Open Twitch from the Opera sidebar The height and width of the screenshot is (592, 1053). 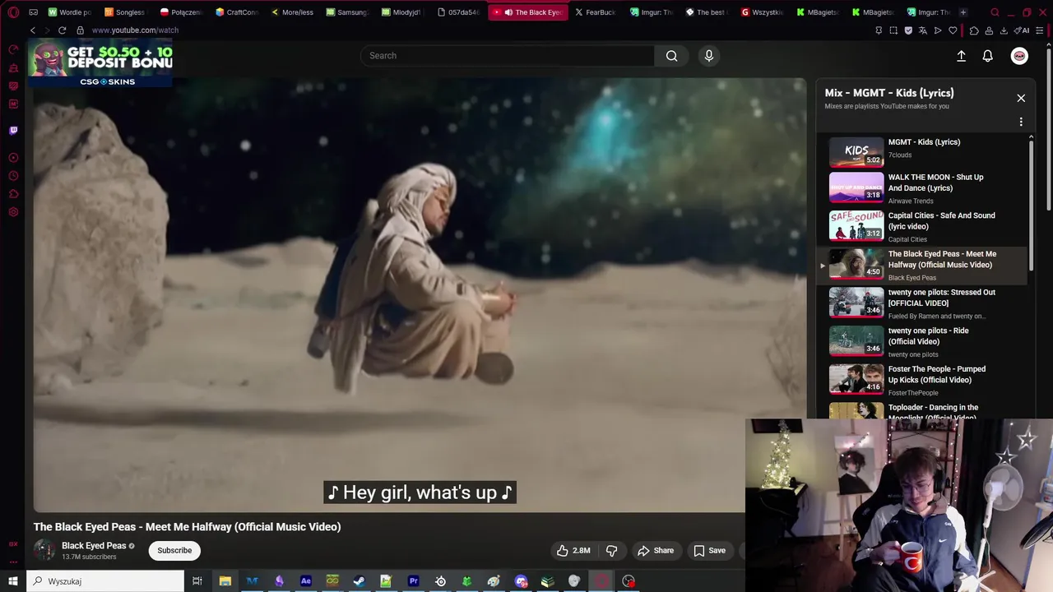(13, 130)
